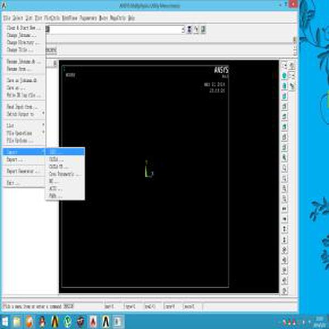Choose ANSYS File Options
Viewport: 329px width, 329px height.
click(24, 140)
